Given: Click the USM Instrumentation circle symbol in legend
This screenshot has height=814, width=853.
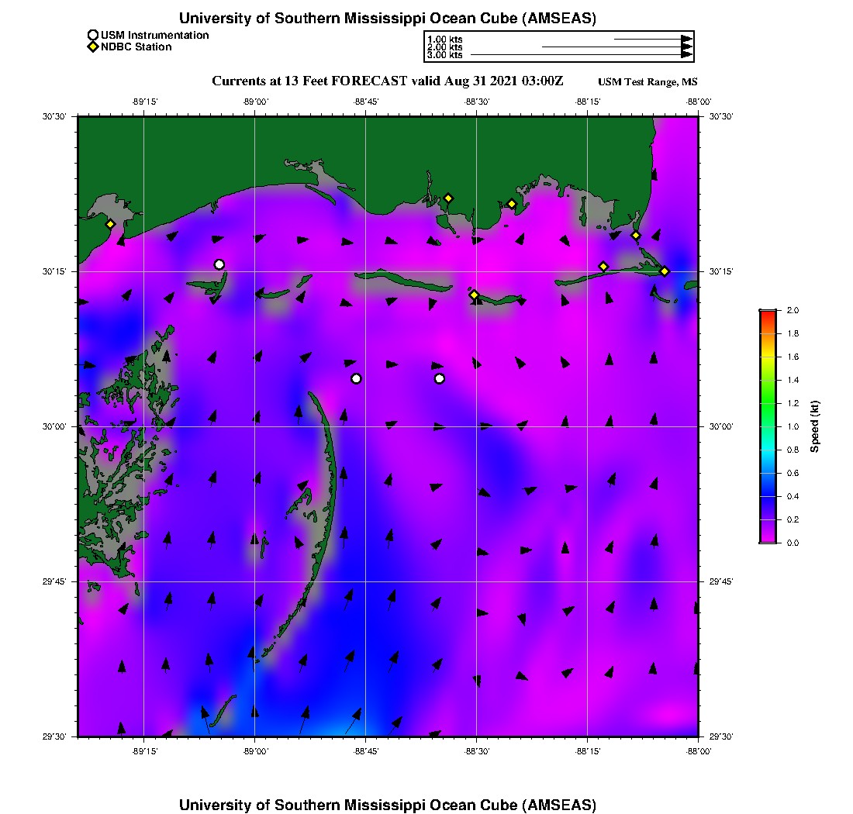Looking at the screenshot, I should pos(93,36).
